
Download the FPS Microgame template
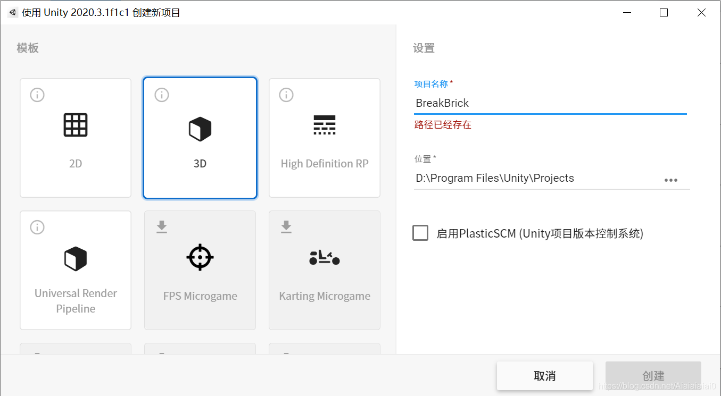pyautogui.click(x=162, y=227)
